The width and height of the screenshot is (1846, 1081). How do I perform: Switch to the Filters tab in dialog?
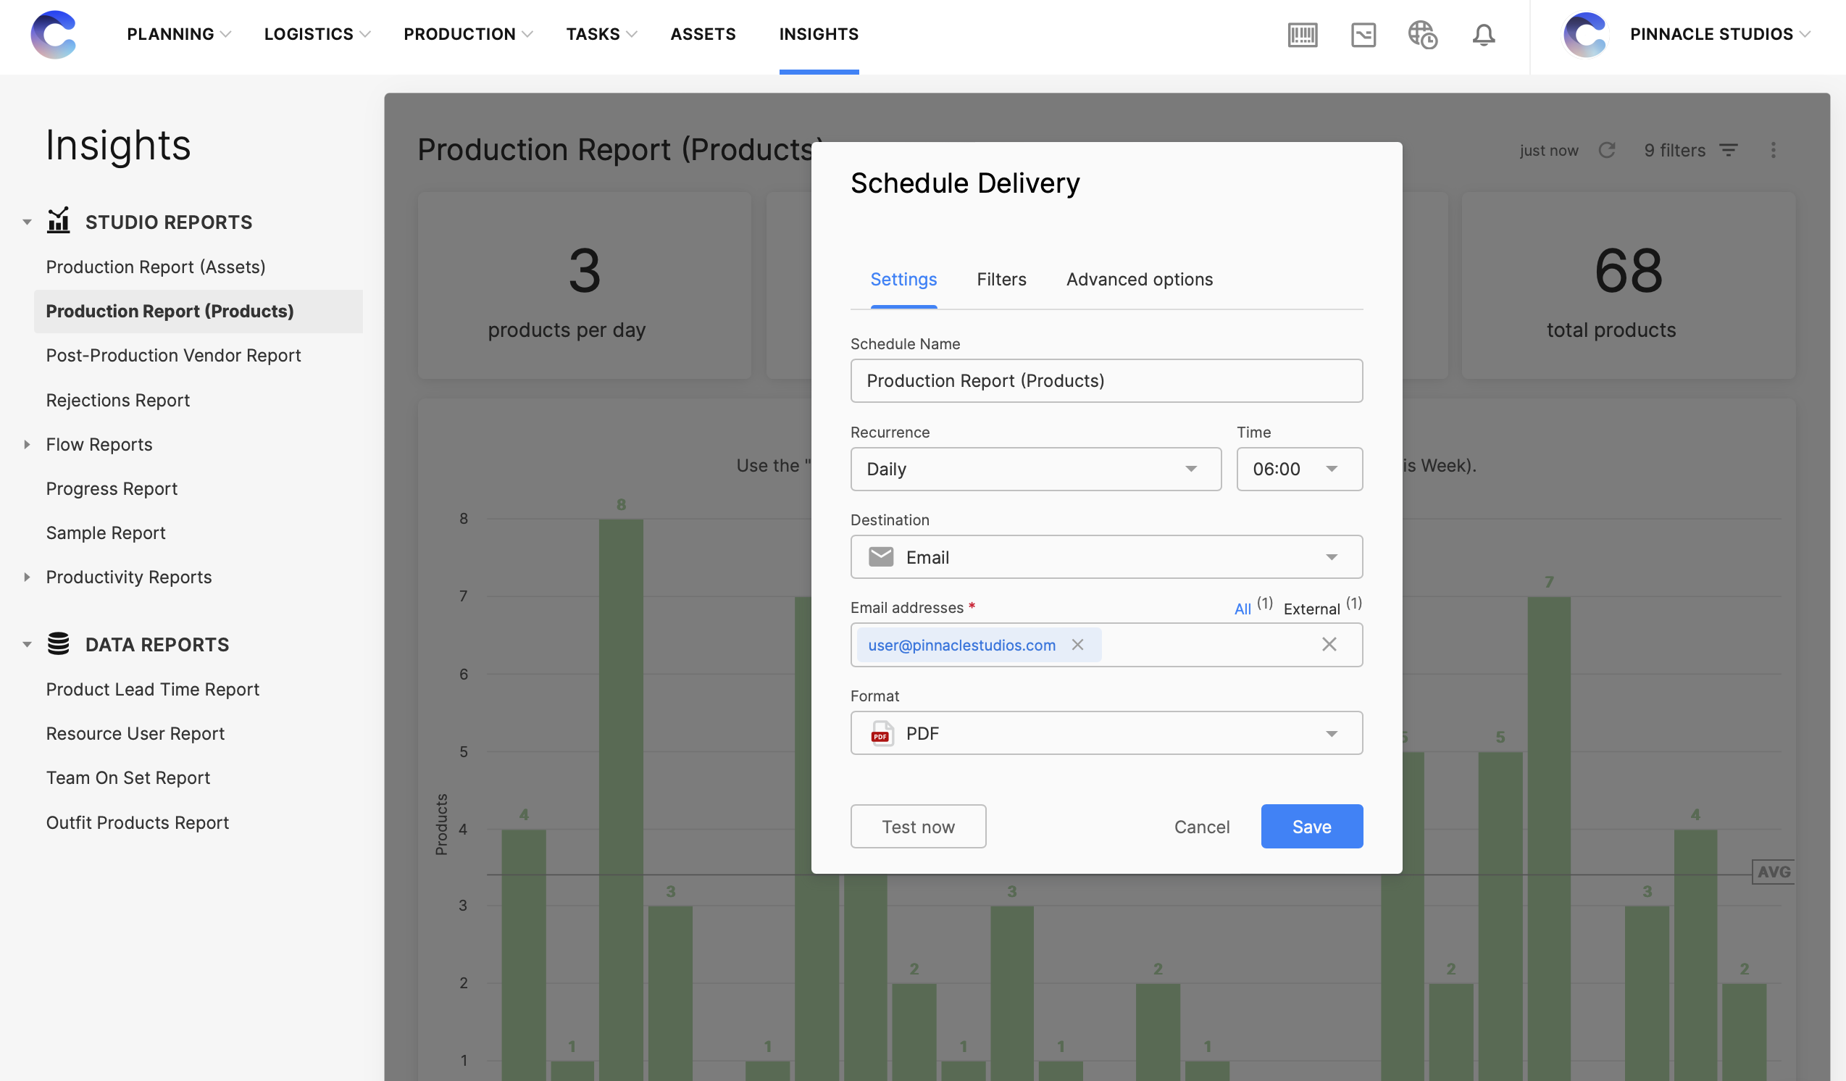tap(1002, 278)
